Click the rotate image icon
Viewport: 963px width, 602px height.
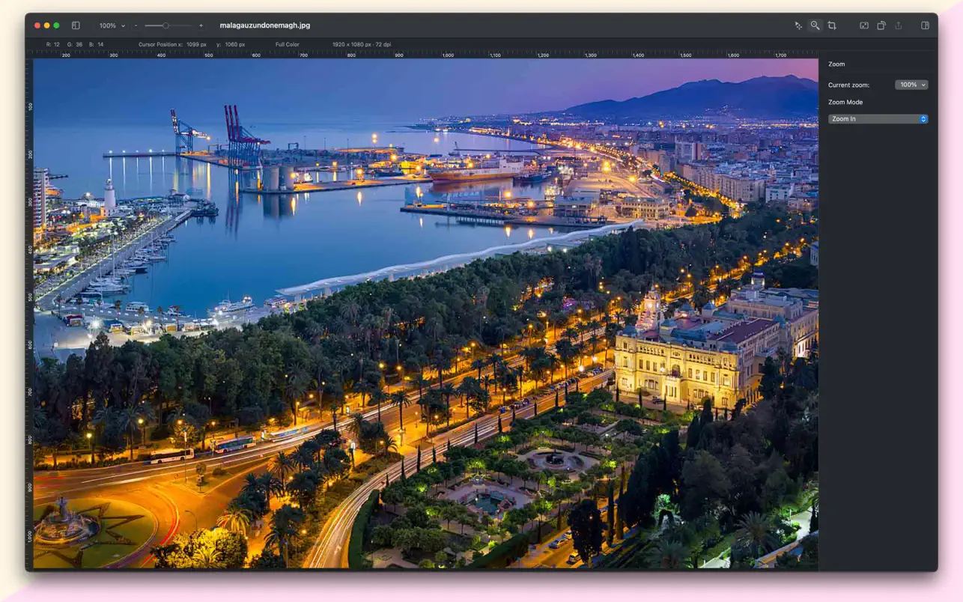click(881, 25)
